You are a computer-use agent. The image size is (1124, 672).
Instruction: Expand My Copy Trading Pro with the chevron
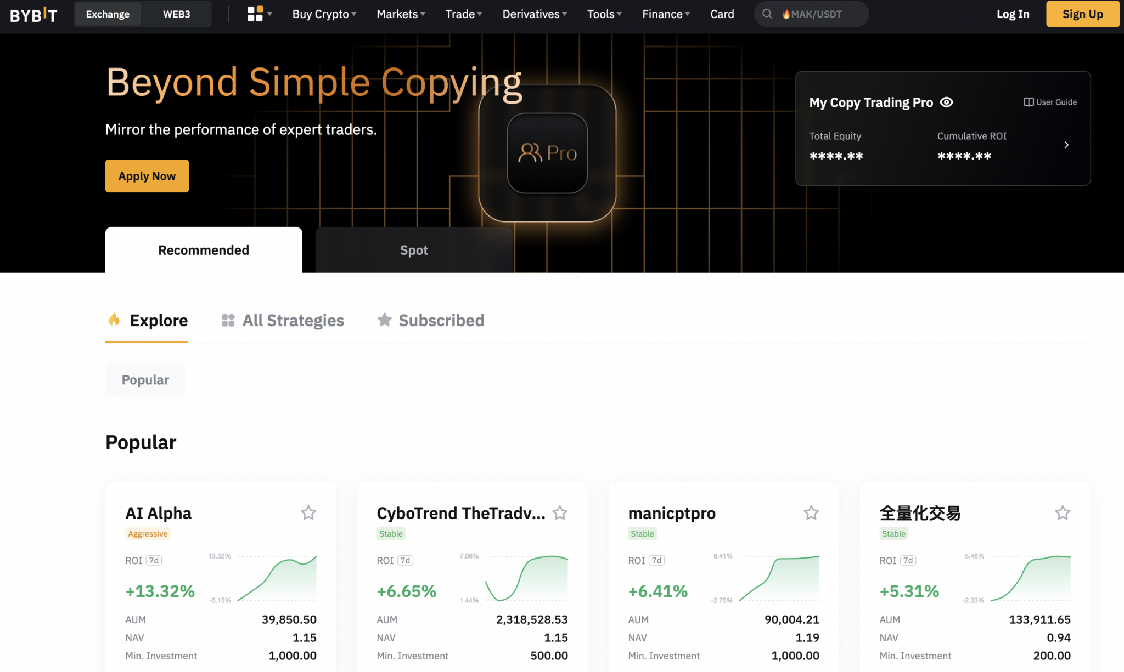(x=1066, y=145)
